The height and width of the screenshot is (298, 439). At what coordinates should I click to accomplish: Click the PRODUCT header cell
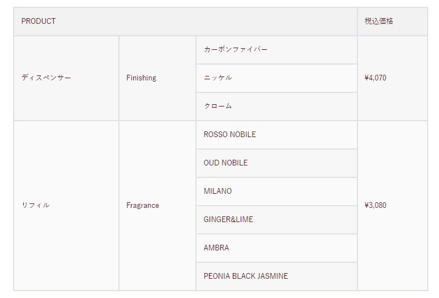point(39,22)
